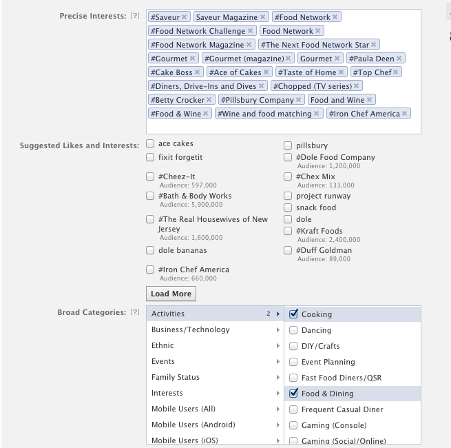Check the #Kraft Foods suggestion
The height and width of the screenshot is (448, 451).
coord(288,231)
